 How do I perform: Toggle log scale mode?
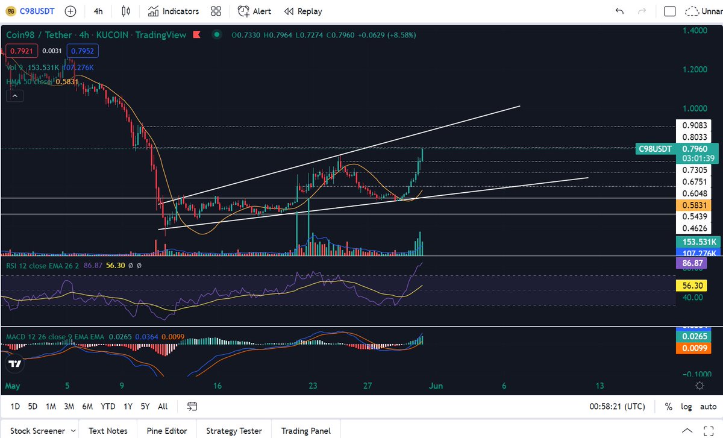pos(686,407)
